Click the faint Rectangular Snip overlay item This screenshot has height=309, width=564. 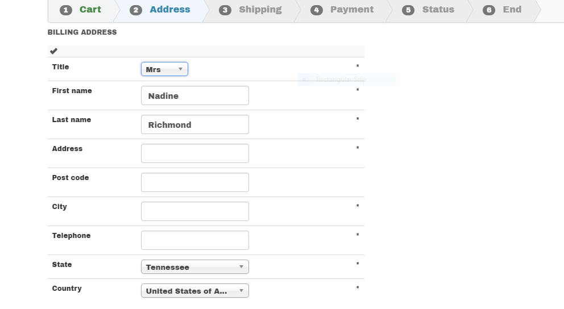[341, 80]
